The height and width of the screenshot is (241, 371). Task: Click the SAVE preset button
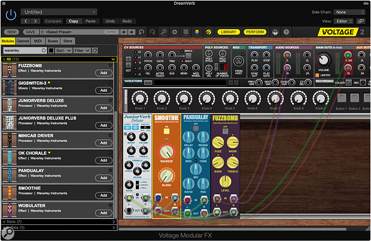pyautogui.click(x=31, y=32)
